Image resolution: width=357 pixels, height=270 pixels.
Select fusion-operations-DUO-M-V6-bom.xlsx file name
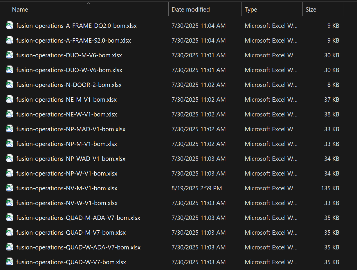click(x=69, y=55)
